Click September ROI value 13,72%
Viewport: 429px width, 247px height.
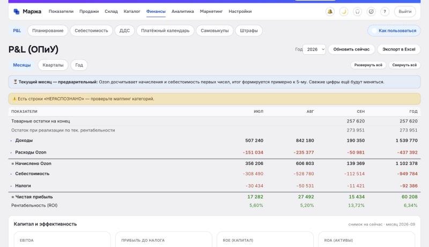tap(356, 205)
